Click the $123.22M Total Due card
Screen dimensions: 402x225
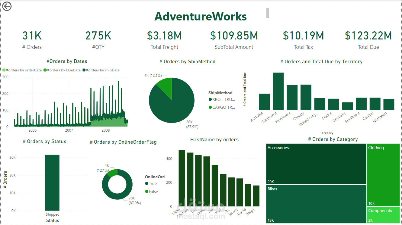tap(368, 40)
